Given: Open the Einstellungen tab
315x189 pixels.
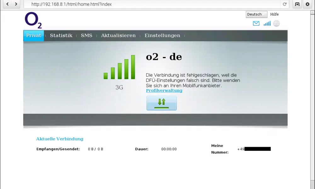Looking at the screenshot, I should 162,36.
